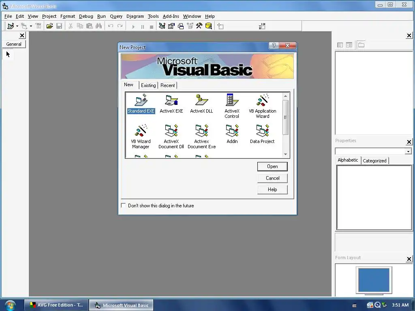Open the Data View Window icon
Screen dimensions: 415x311
209,26
